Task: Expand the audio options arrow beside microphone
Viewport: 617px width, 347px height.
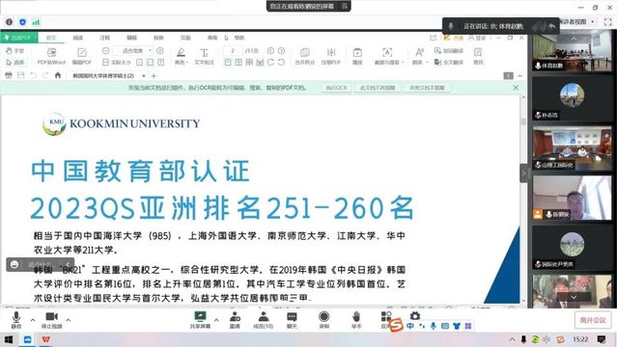Action: (x=33, y=320)
